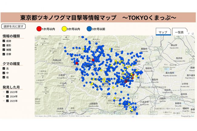Image resolution: width=197 pixels, height=131 pixels.
Task: Toggle the 撮影 checkbox
Action: pyautogui.click(x=4, y=45)
